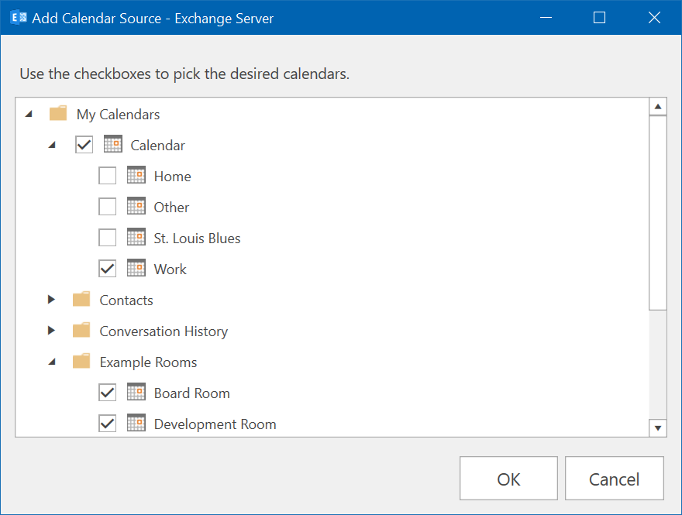The height and width of the screenshot is (515, 682).
Task: Click the Board Room calendar icon
Action: click(136, 392)
